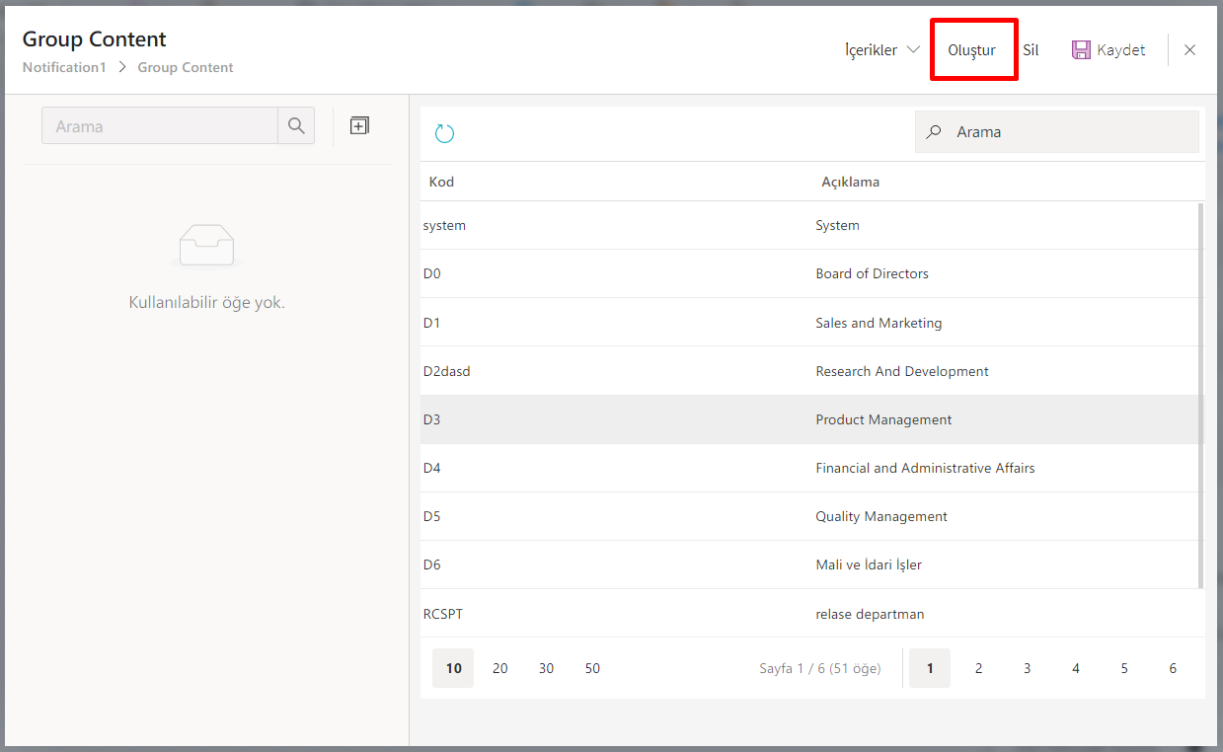Sort by the Açıklama column header
Image resolution: width=1223 pixels, height=752 pixels.
pos(850,182)
